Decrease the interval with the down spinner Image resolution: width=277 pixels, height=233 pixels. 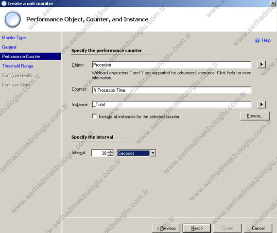point(110,155)
